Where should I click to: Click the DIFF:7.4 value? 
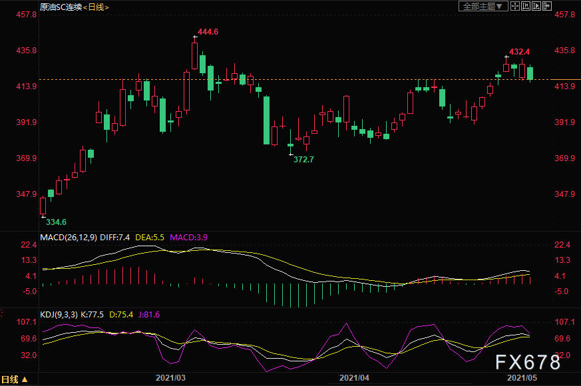pos(115,238)
